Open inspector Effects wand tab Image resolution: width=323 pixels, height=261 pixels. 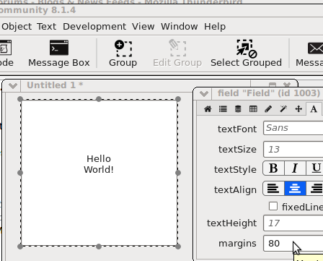[x=283, y=109]
